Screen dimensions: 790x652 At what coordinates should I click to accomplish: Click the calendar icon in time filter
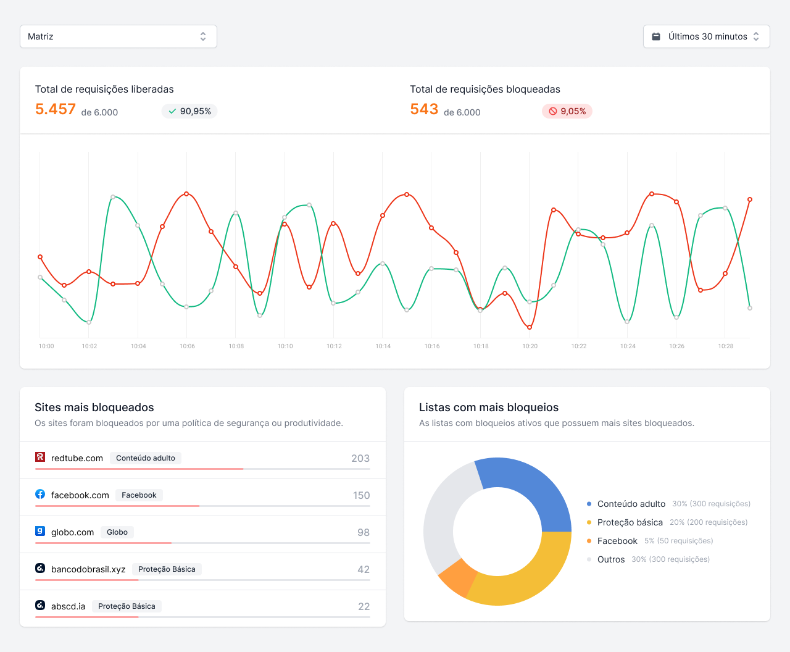point(656,36)
